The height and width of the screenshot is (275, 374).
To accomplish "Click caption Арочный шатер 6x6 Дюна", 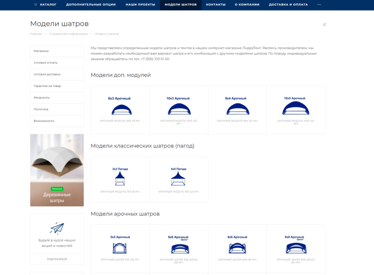I will point(178,261).
